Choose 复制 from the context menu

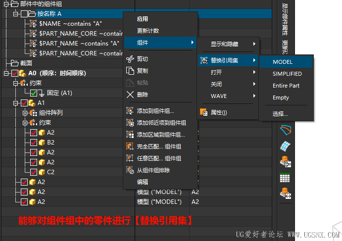(x=160, y=71)
